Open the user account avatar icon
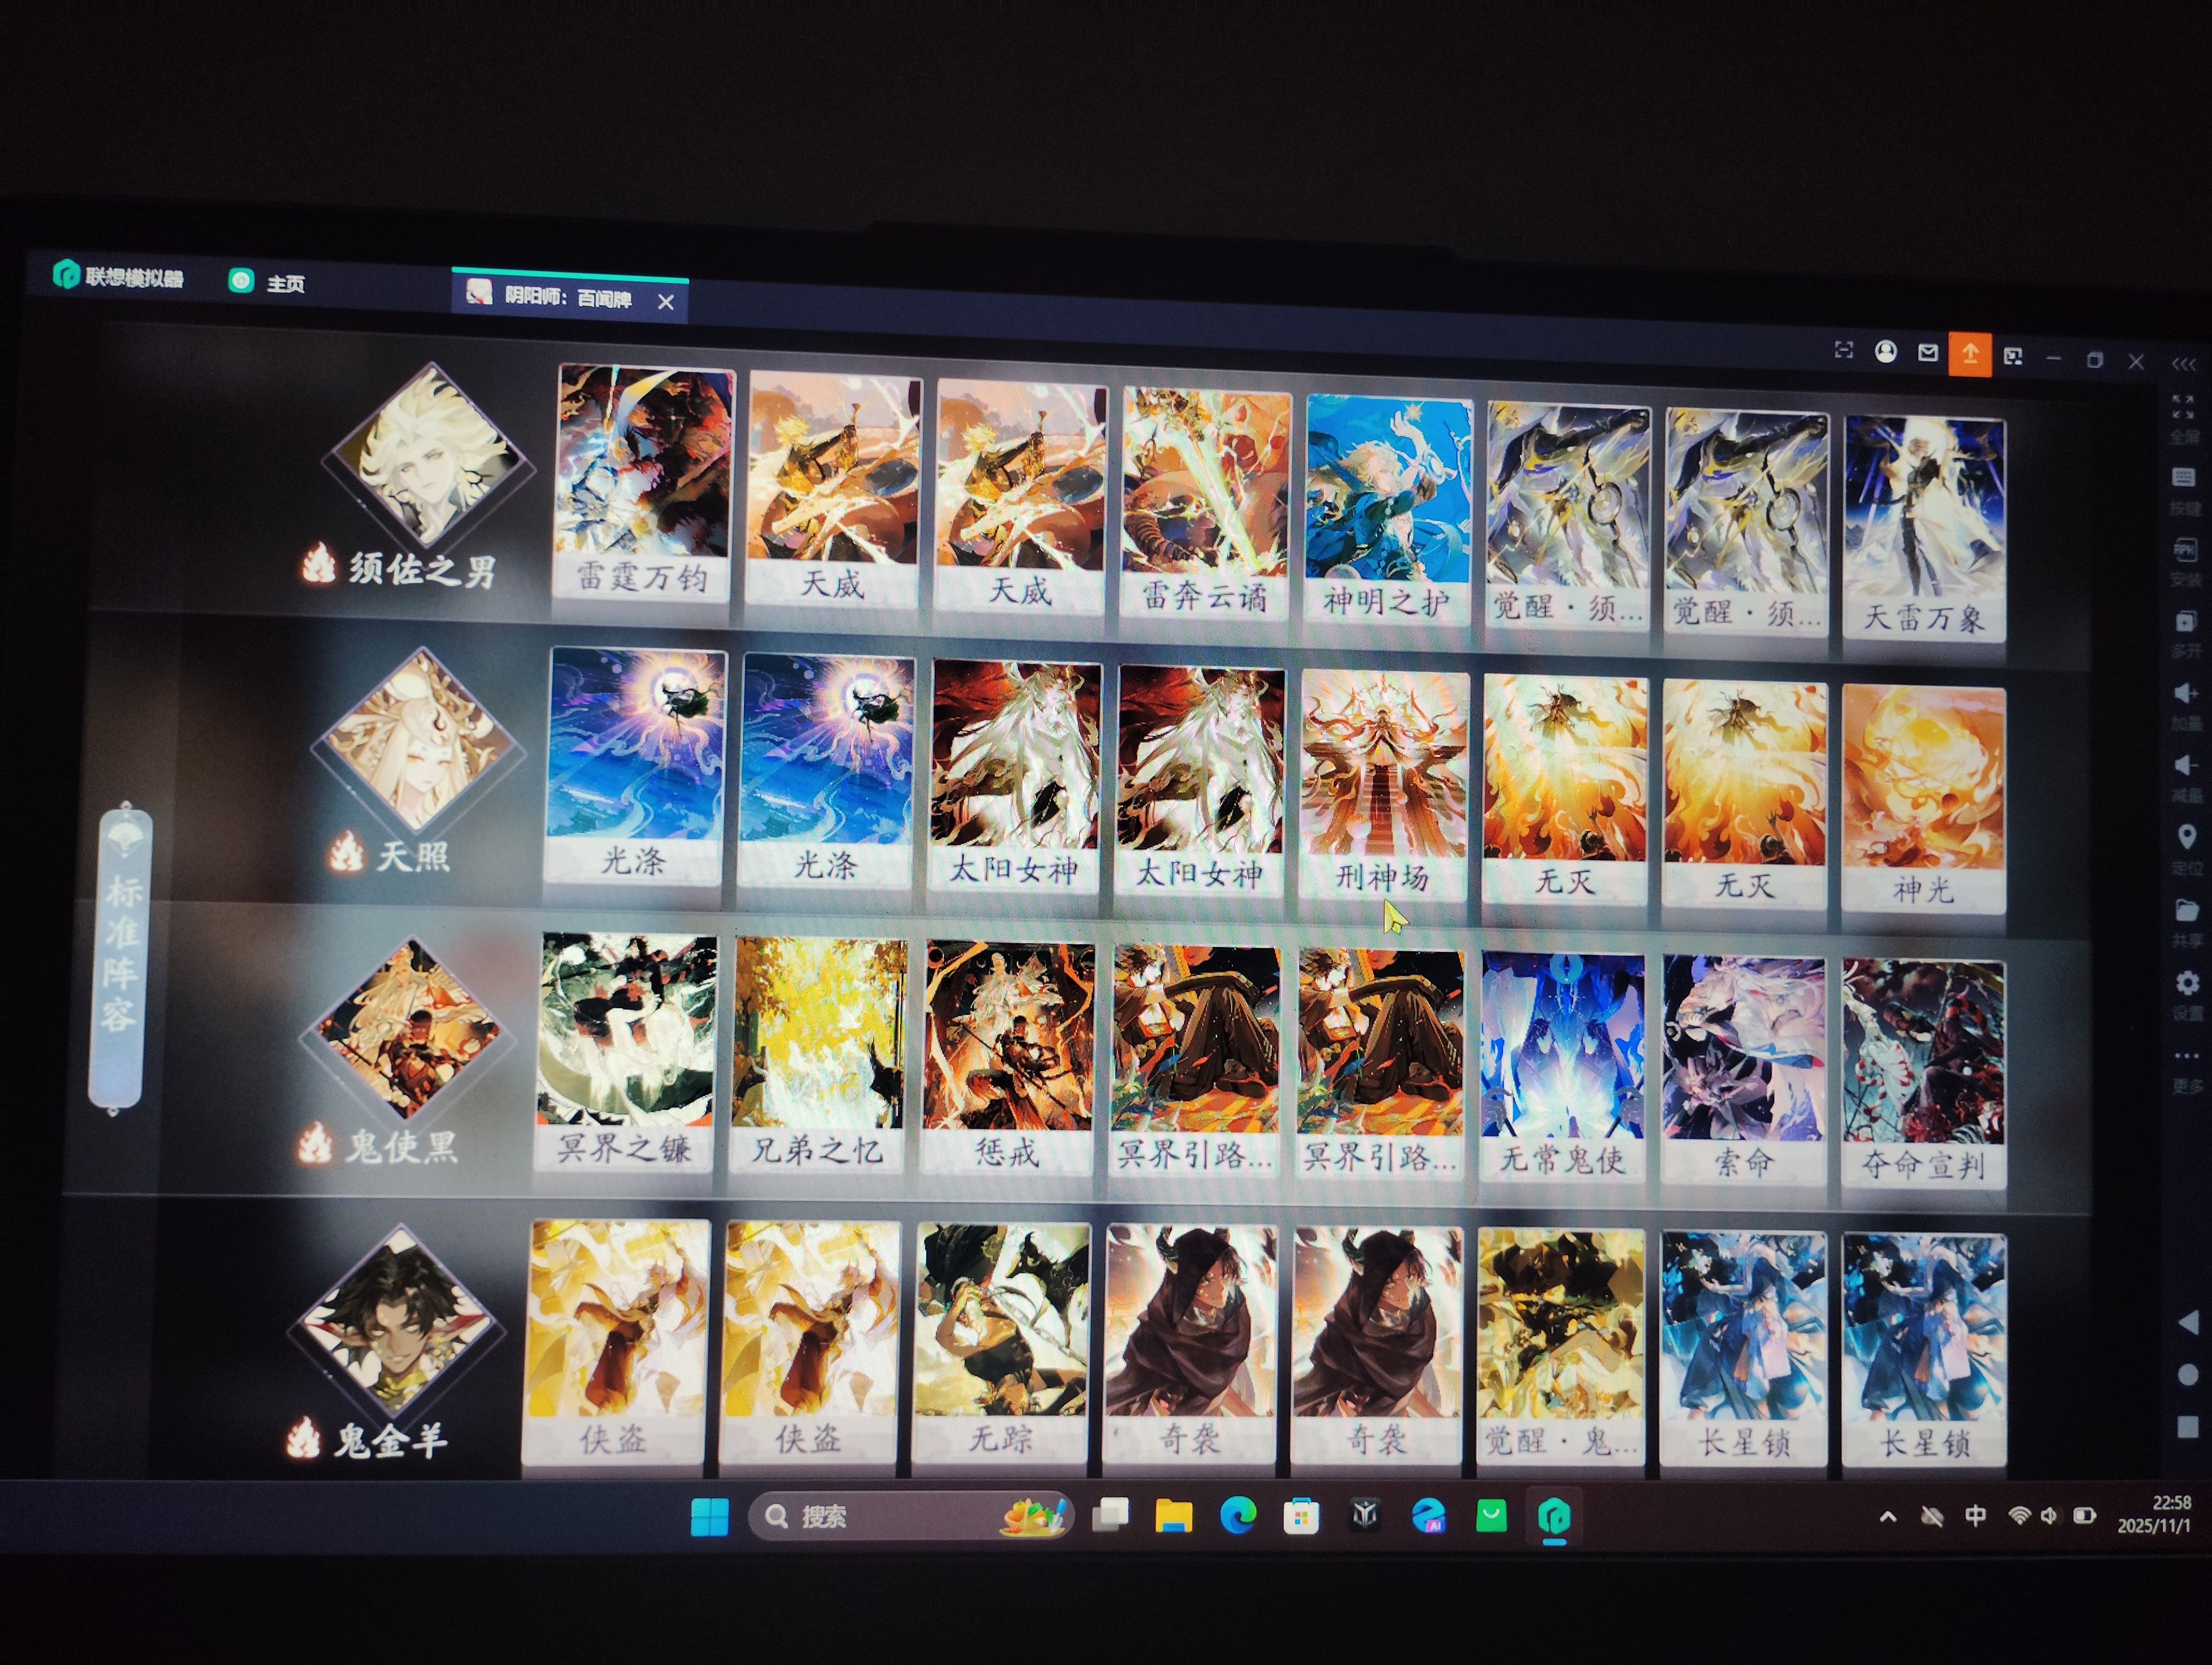 point(1886,352)
